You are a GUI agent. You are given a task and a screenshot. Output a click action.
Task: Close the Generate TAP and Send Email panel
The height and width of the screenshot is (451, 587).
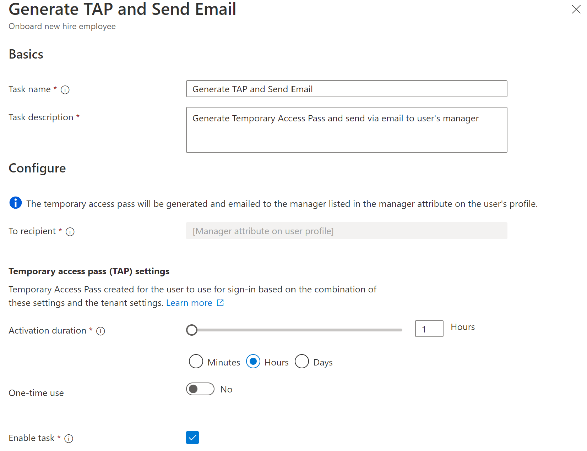click(576, 10)
